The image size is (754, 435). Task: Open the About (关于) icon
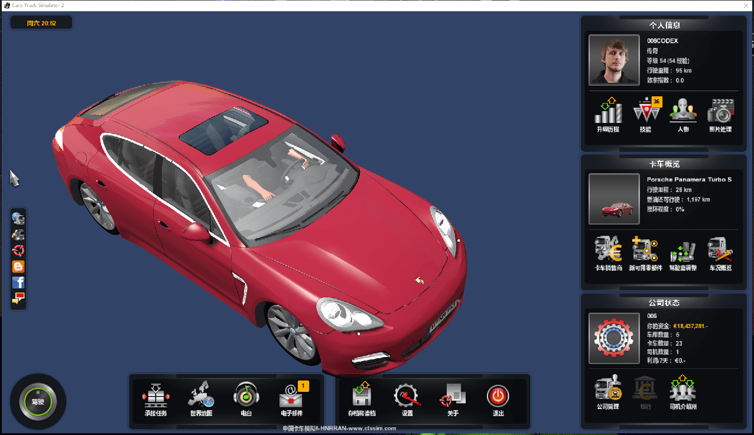[x=453, y=396]
